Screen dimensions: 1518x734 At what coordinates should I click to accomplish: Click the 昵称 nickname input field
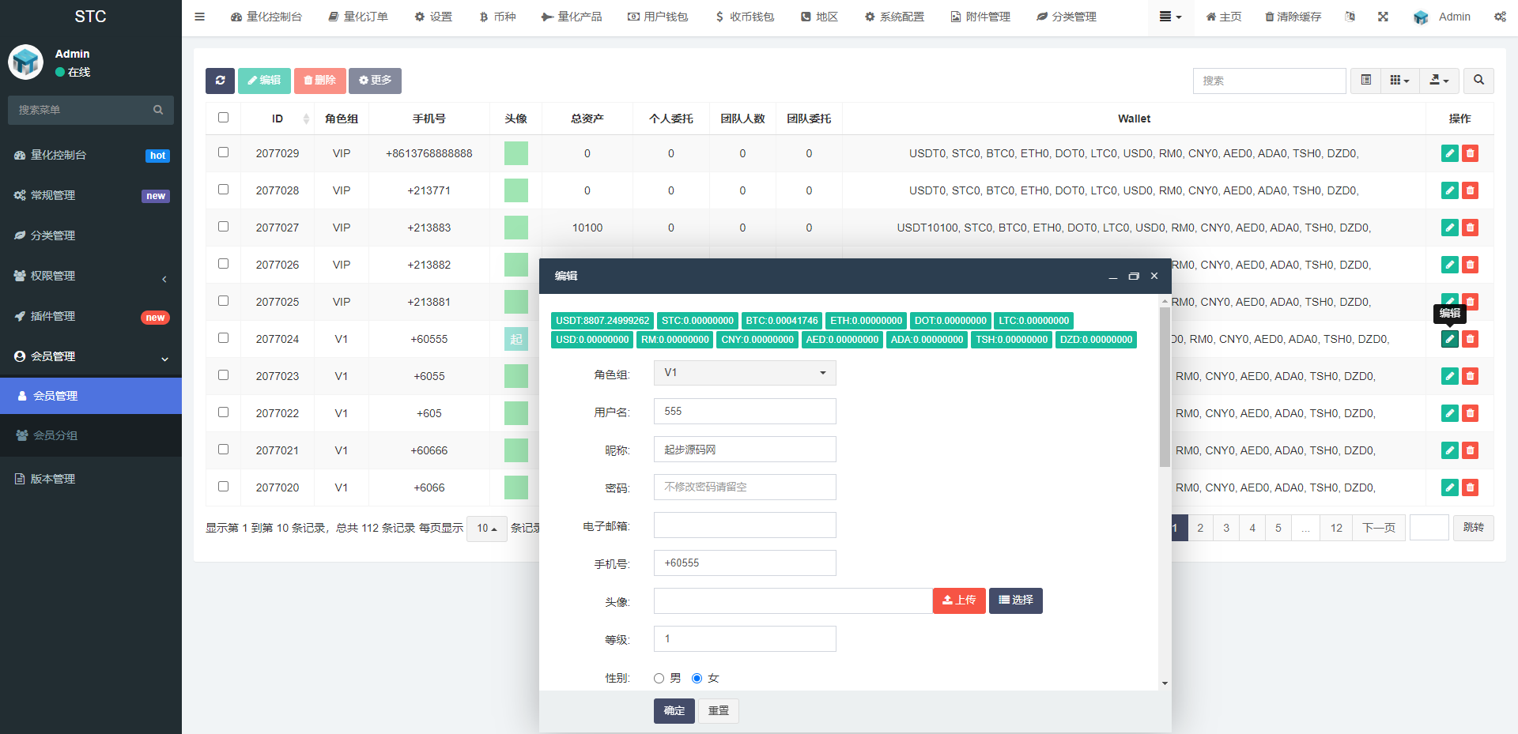pyautogui.click(x=744, y=450)
